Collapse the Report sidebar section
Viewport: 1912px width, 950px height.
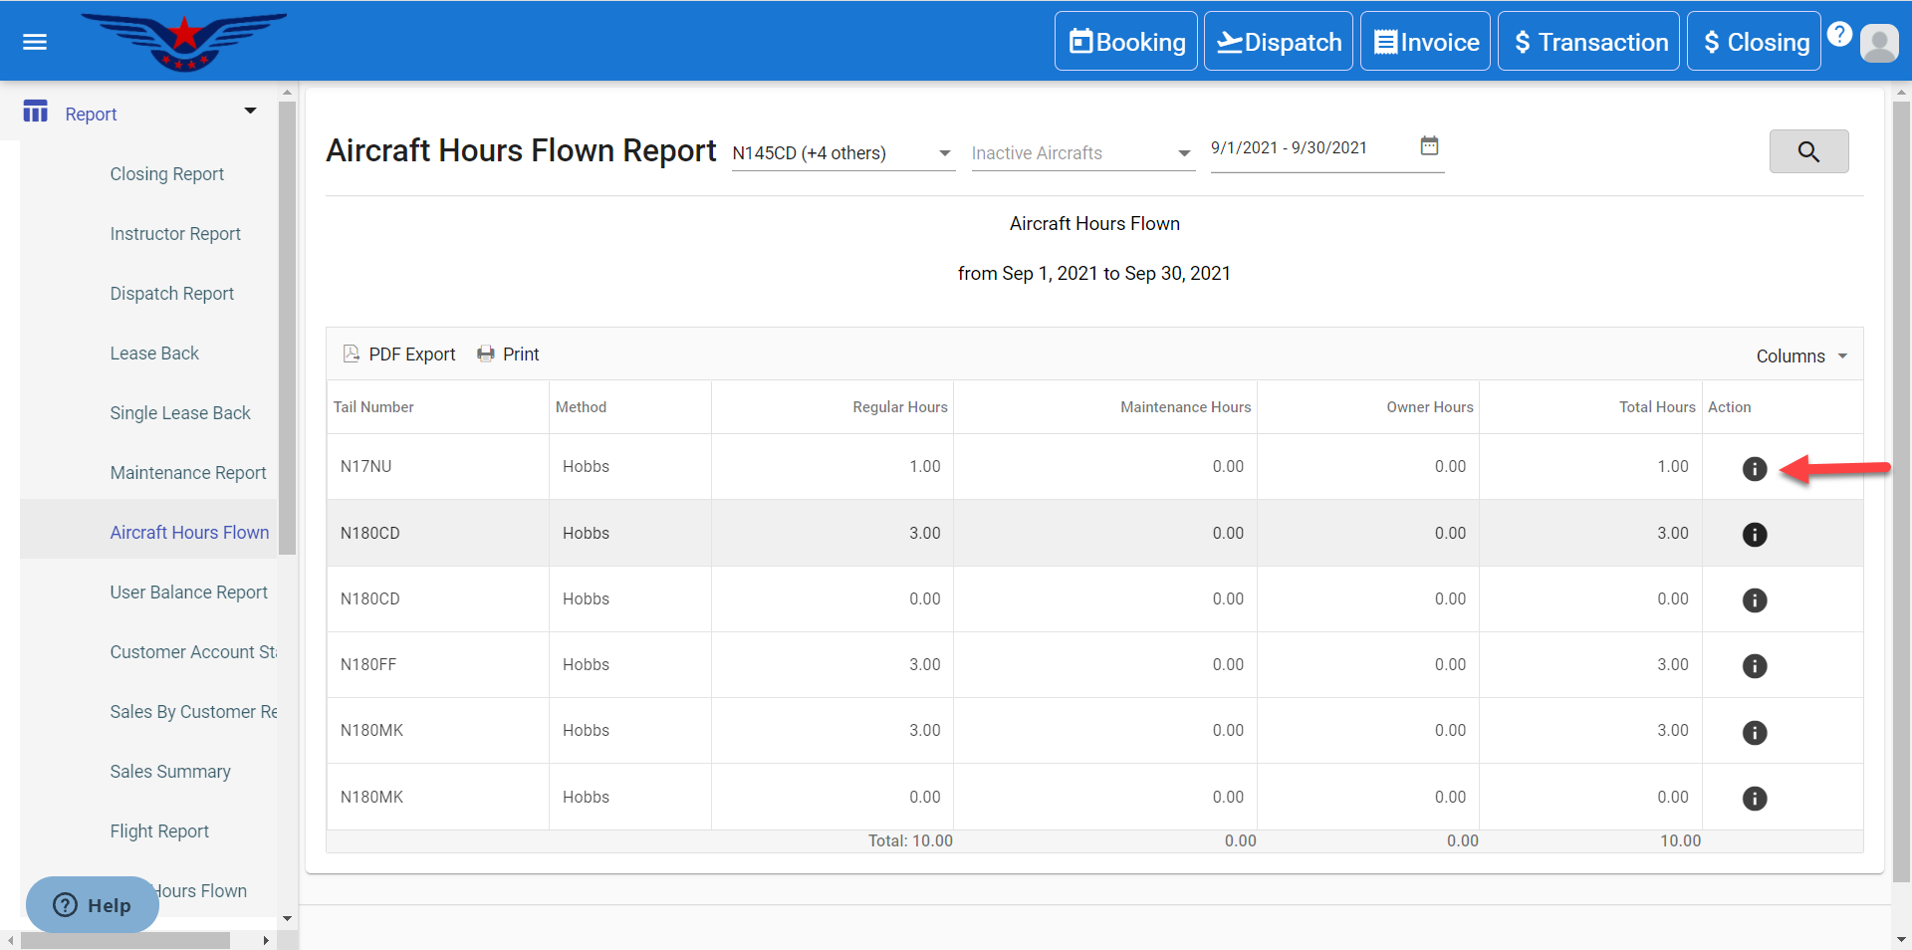[250, 112]
